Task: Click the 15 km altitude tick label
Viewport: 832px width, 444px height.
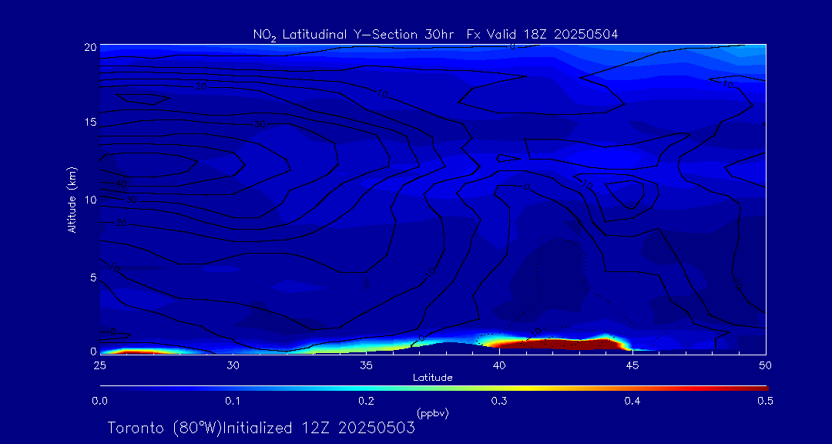Action: pos(89,123)
